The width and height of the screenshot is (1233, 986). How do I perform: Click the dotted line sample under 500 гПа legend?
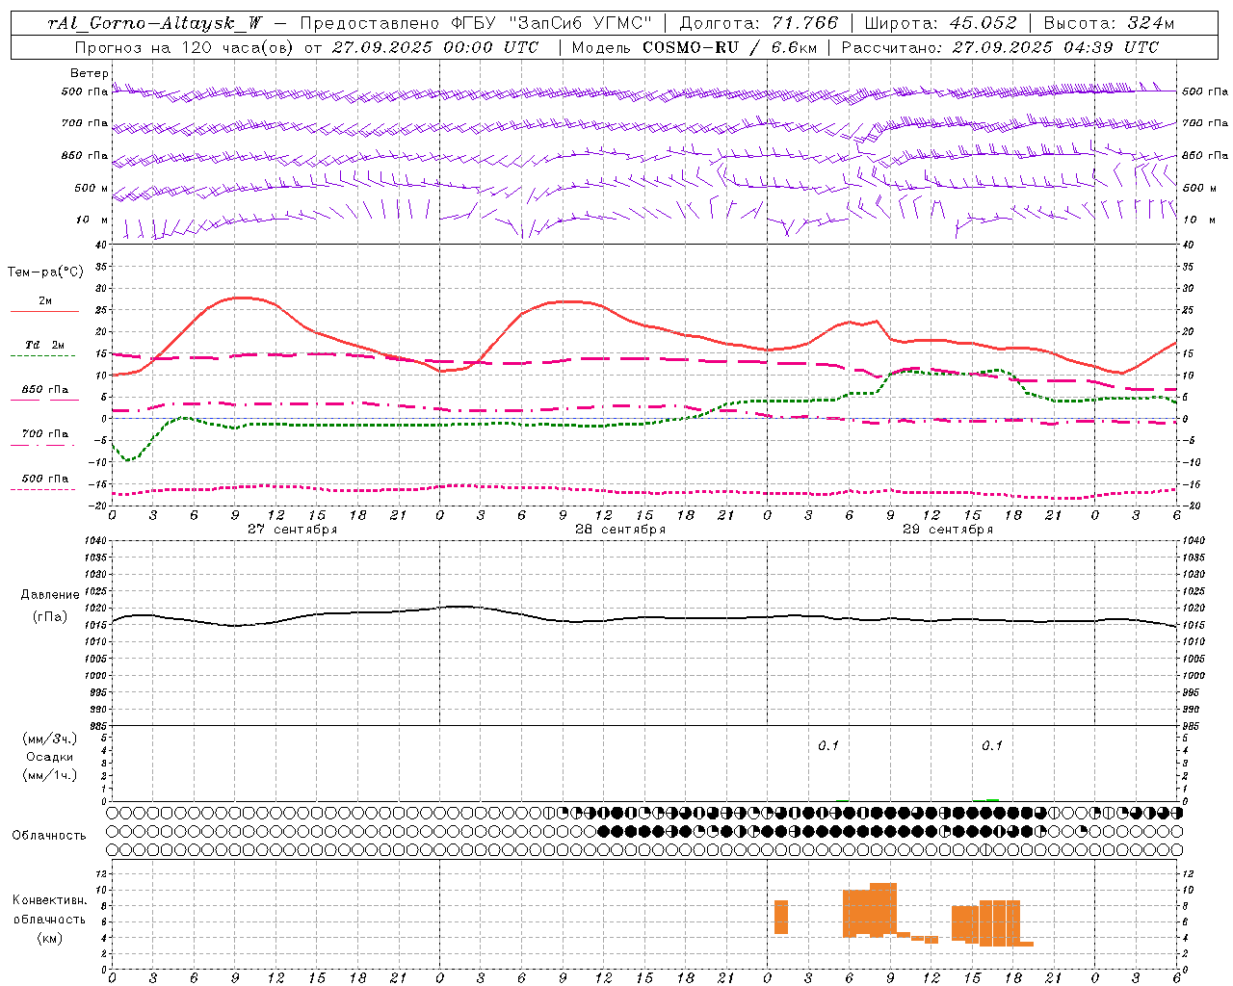[42, 490]
